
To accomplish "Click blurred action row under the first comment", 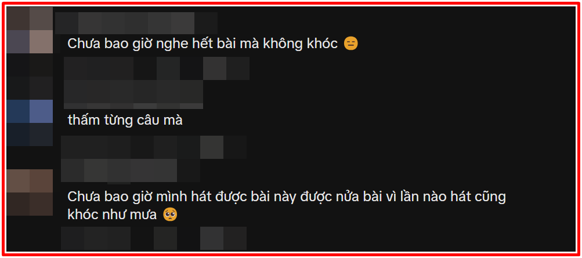I will click(x=157, y=68).
